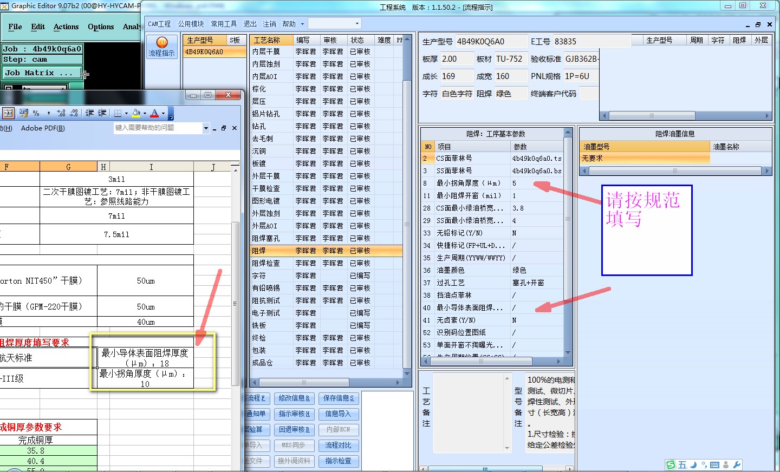Open the File menu in Graphic Editor
Screen dimensions: 780x472
15,27
